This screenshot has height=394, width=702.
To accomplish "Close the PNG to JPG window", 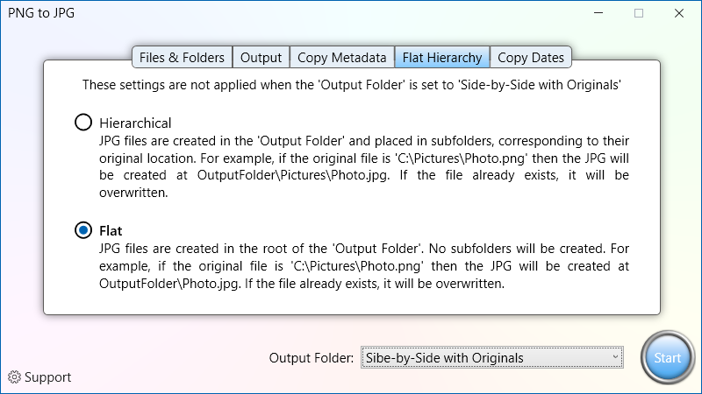I will pyautogui.click(x=679, y=13).
